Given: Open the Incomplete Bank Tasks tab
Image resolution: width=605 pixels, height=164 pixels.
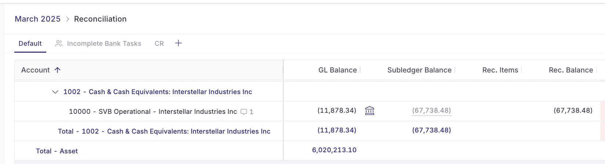Looking at the screenshot, I should [x=98, y=44].
